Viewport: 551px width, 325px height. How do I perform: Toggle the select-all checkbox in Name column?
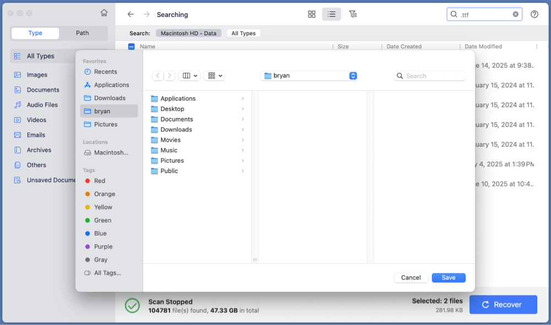coord(131,47)
